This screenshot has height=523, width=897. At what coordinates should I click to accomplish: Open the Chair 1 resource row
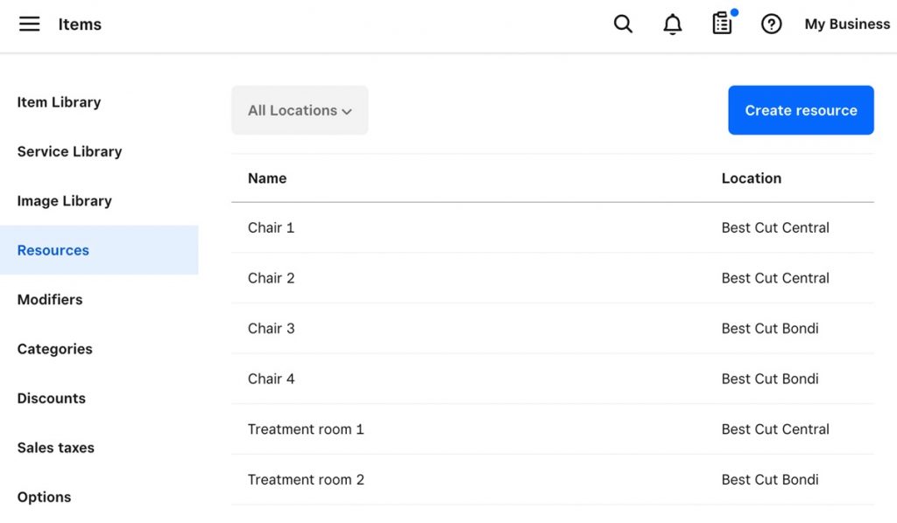pos(272,227)
